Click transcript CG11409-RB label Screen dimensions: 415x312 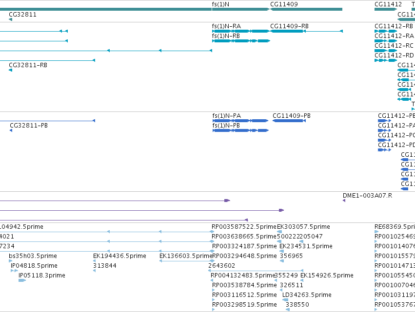[289, 26]
